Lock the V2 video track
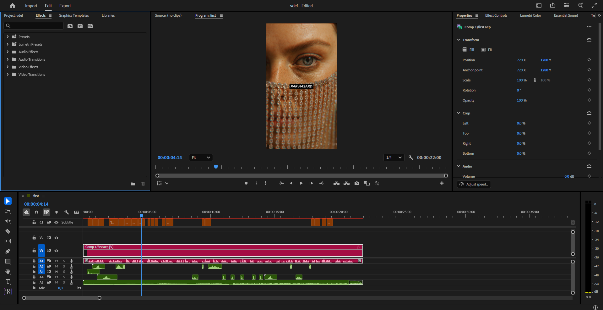Screen dimensions: 603x310 tap(34, 238)
